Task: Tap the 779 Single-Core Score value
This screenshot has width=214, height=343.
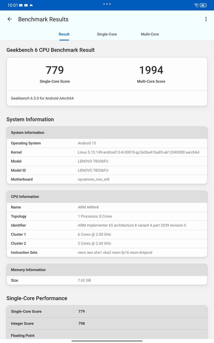Action: point(55,70)
